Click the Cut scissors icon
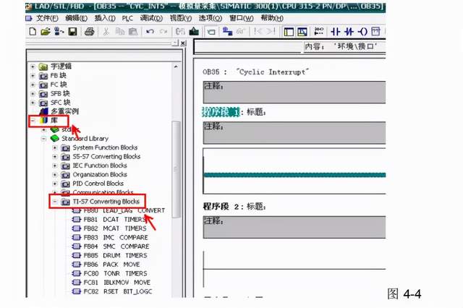The image size is (463, 308). point(106,32)
